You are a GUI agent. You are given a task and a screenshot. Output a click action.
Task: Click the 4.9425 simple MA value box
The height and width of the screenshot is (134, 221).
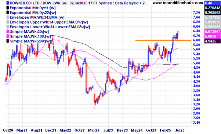click(x=213, y=41)
